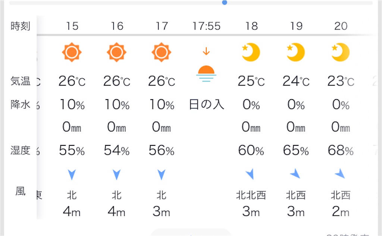Click the 25°C temperature at 18 o'clock

[x=251, y=81]
